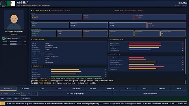The width and height of the screenshot is (189, 106).
Task: Resume the simulation with the play button
Action: (17, 94)
